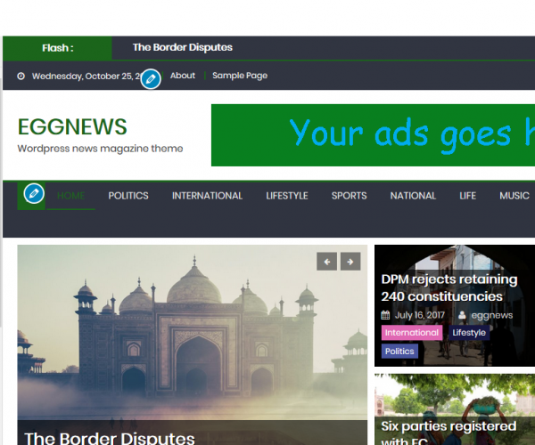Click the blue Politics category tag

(399, 352)
